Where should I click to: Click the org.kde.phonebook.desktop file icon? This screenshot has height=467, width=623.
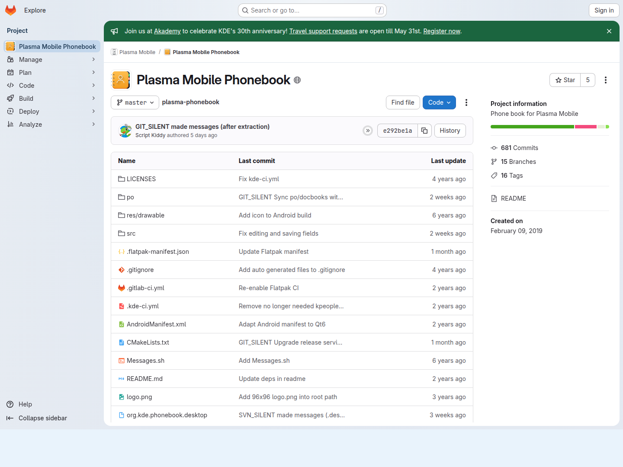pos(122,415)
